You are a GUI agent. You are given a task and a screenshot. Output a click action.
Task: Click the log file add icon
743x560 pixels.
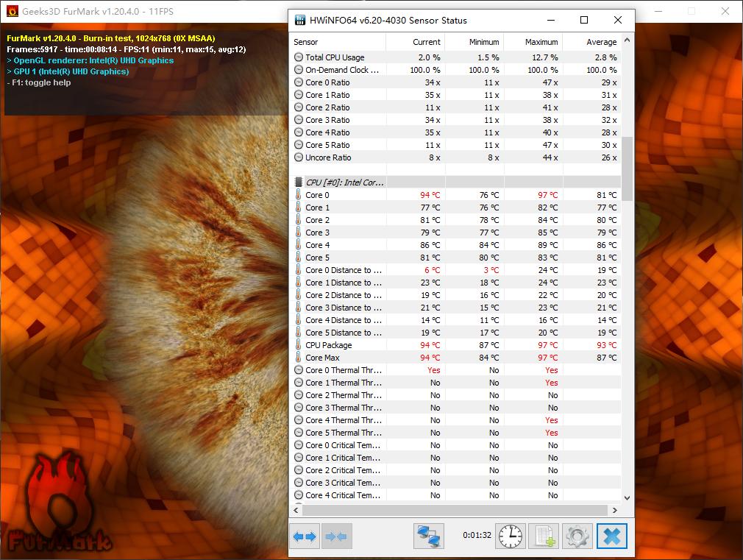pos(544,536)
